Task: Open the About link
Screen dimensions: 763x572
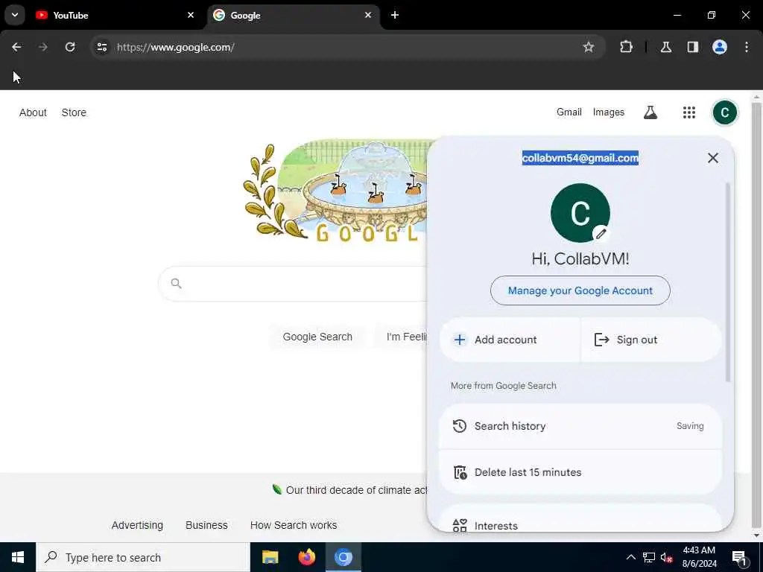Action: 33,112
